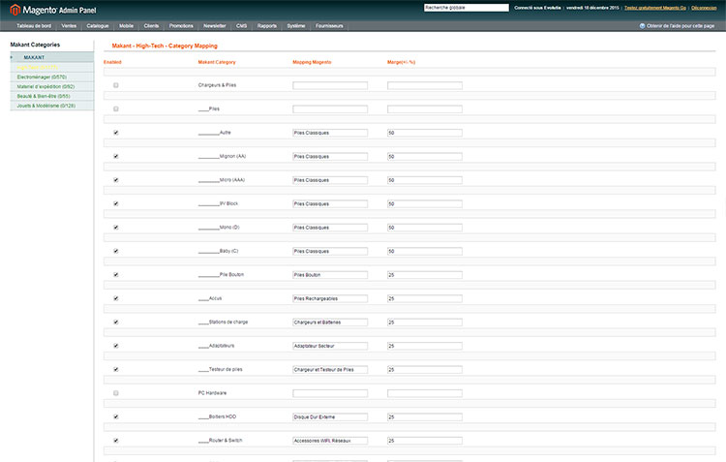Image resolution: width=726 pixels, height=462 pixels.
Task: Click the Déconnexion link
Action: [x=704, y=8]
